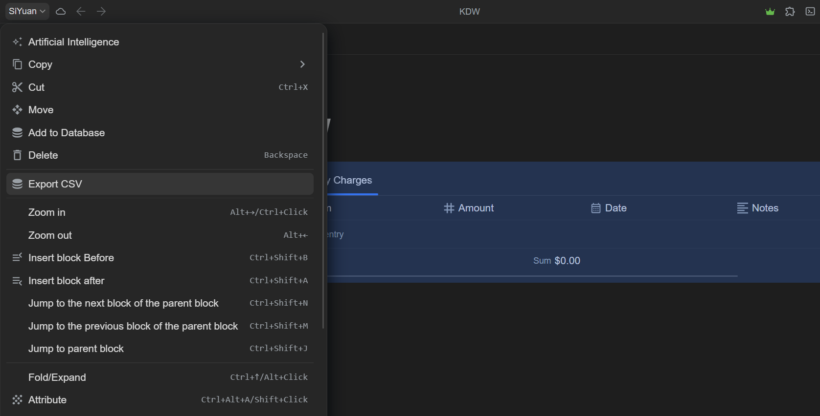Click the green crown membership icon

pos(770,12)
